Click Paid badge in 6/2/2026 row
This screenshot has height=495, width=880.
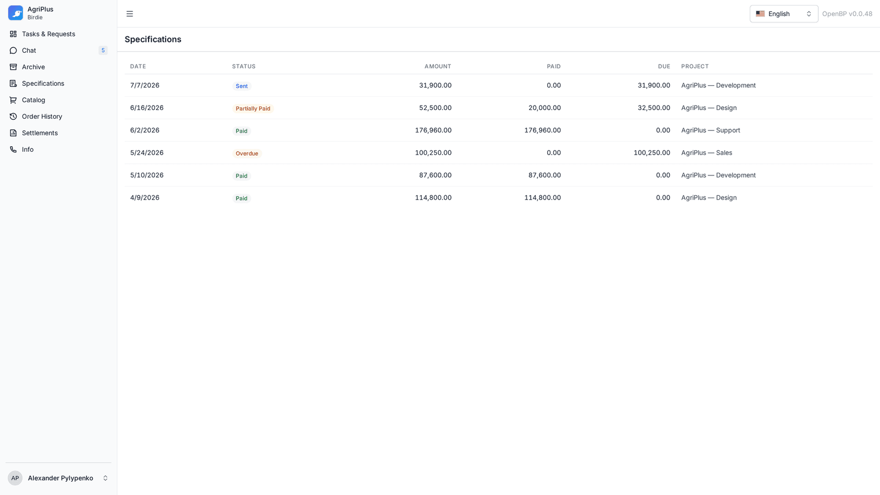coord(241,131)
